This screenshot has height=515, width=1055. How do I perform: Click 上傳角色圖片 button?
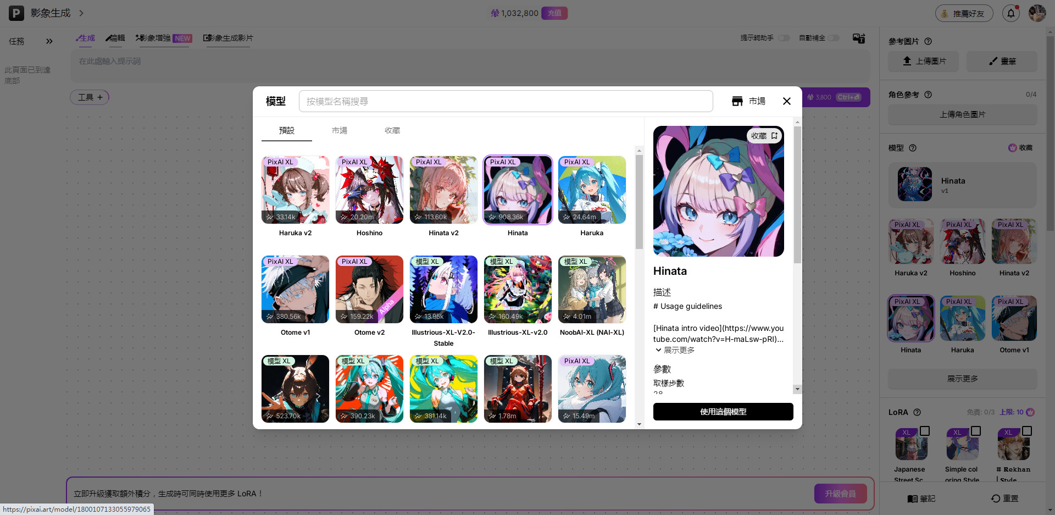963,114
